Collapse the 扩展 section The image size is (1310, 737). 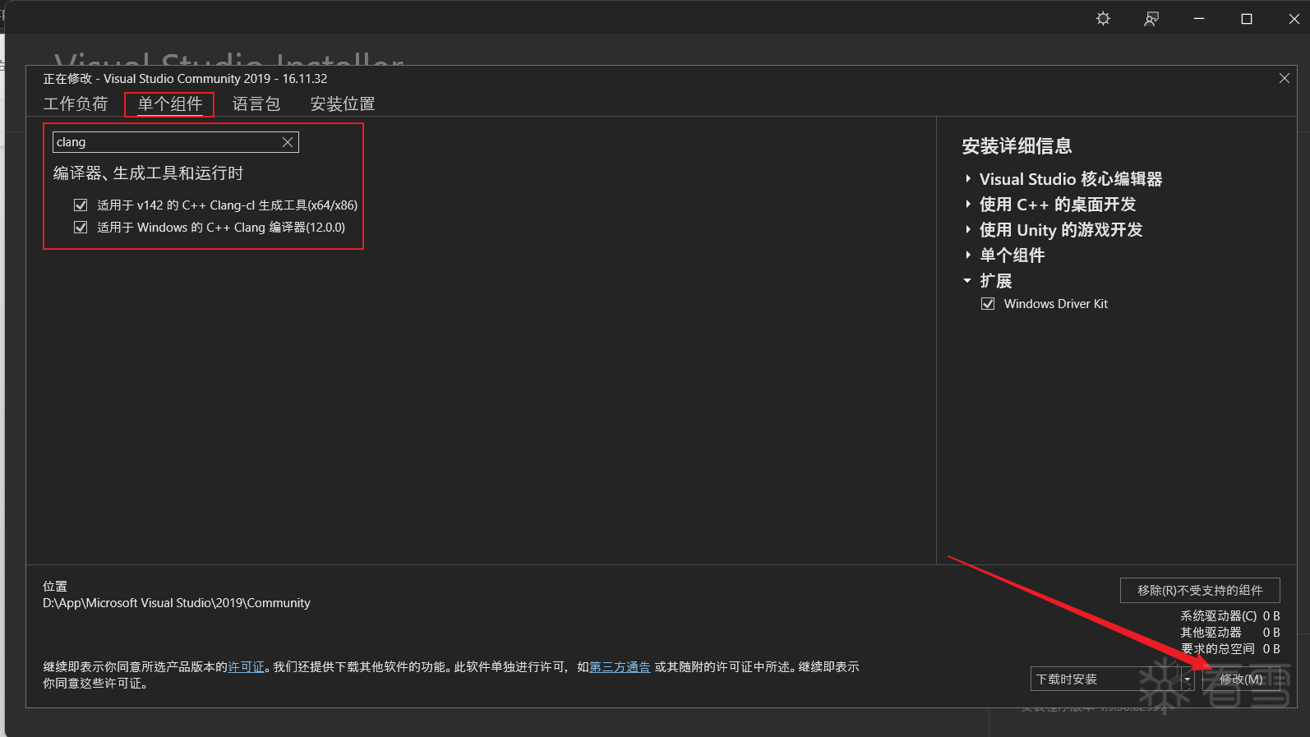[x=968, y=280]
